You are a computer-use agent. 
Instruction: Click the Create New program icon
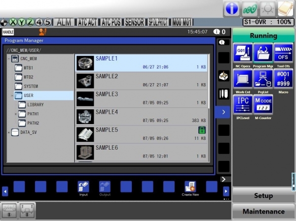[190, 187]
